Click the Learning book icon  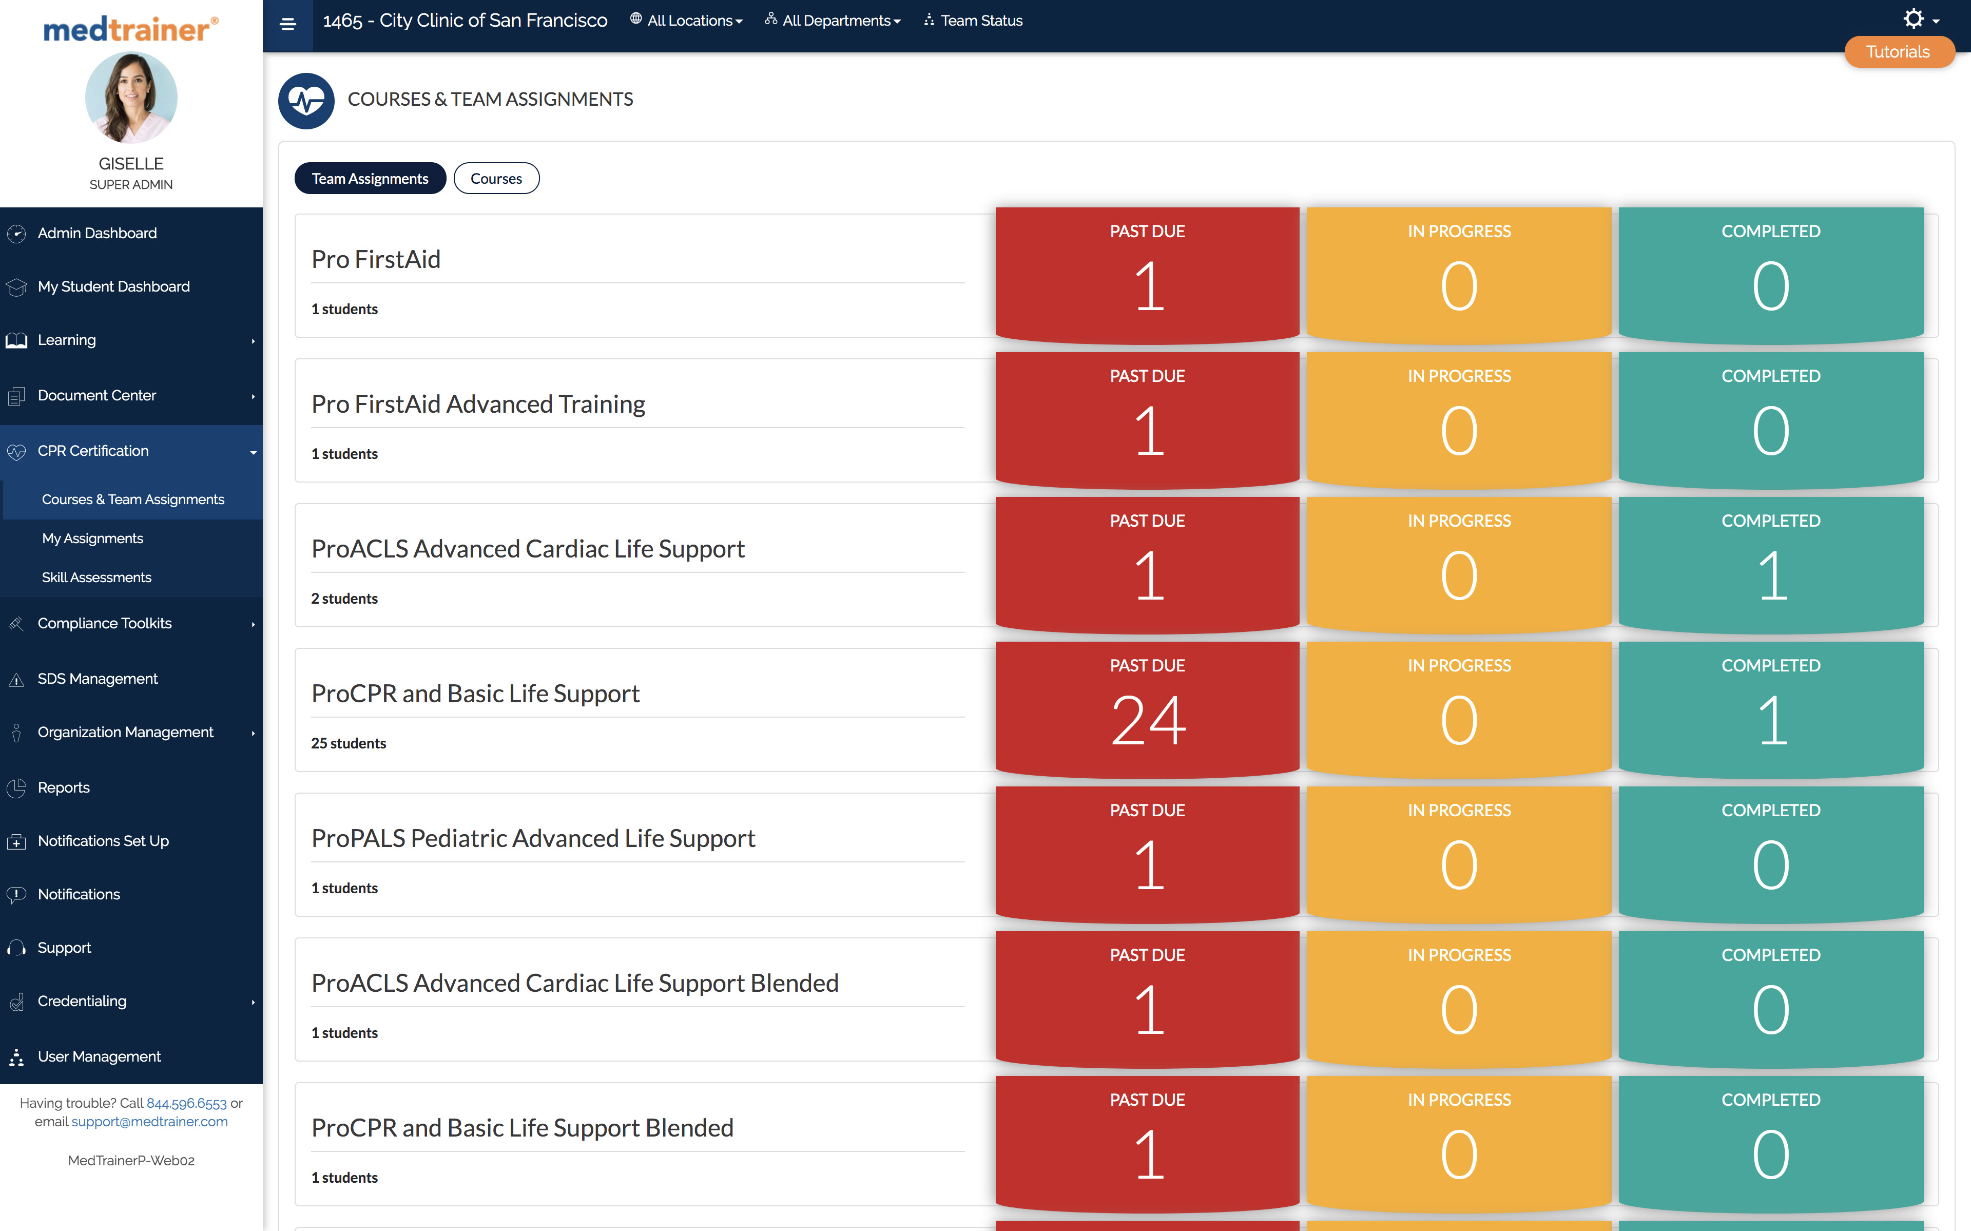(17, 339)
